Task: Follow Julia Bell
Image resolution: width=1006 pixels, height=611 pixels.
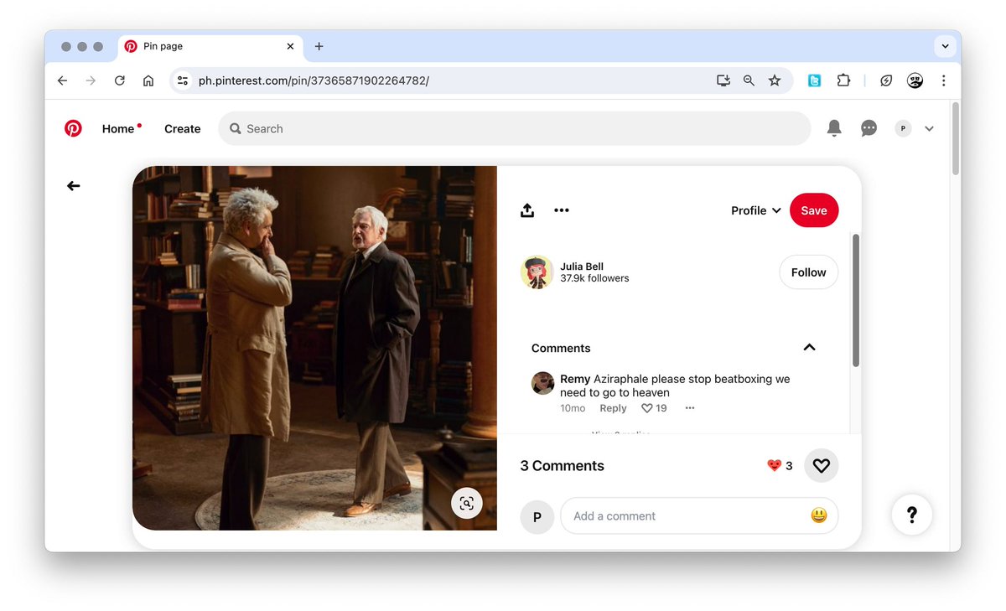Action: [x=808, y=272]
